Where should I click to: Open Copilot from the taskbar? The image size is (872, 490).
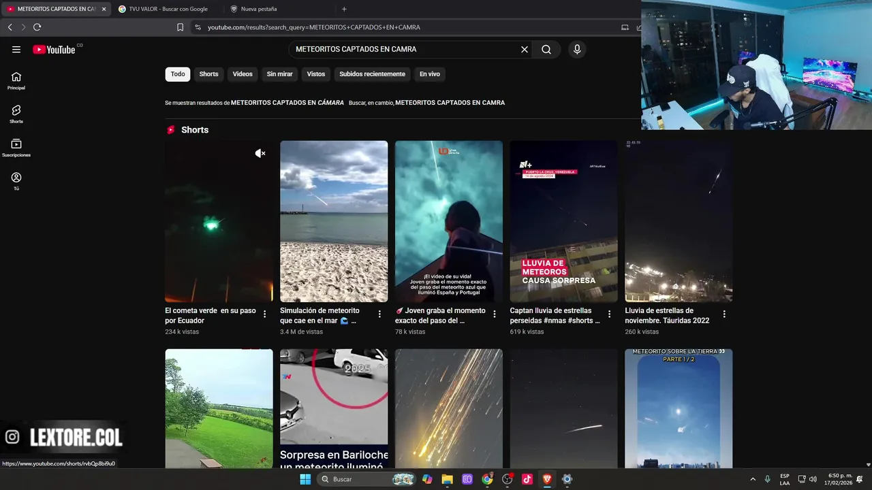[x=427, y=479]
